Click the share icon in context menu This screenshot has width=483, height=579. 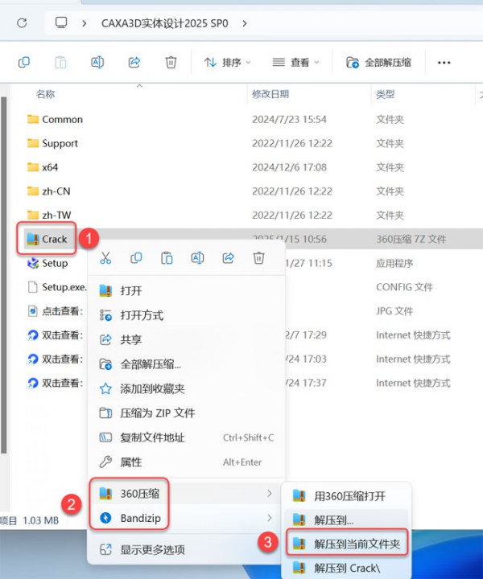tap(228, 258)
